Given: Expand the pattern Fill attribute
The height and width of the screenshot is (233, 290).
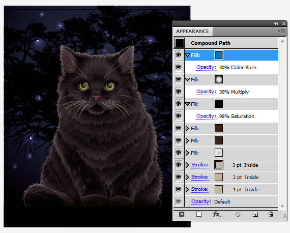Looking at the screenshot, I should click(187, 153).
